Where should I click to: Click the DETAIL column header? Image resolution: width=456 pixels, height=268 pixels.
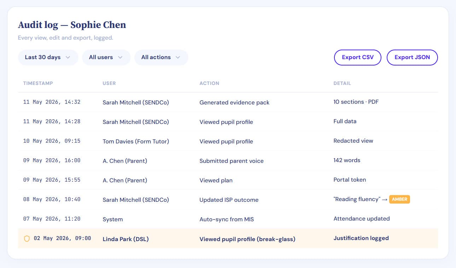(x=342, y=83)
